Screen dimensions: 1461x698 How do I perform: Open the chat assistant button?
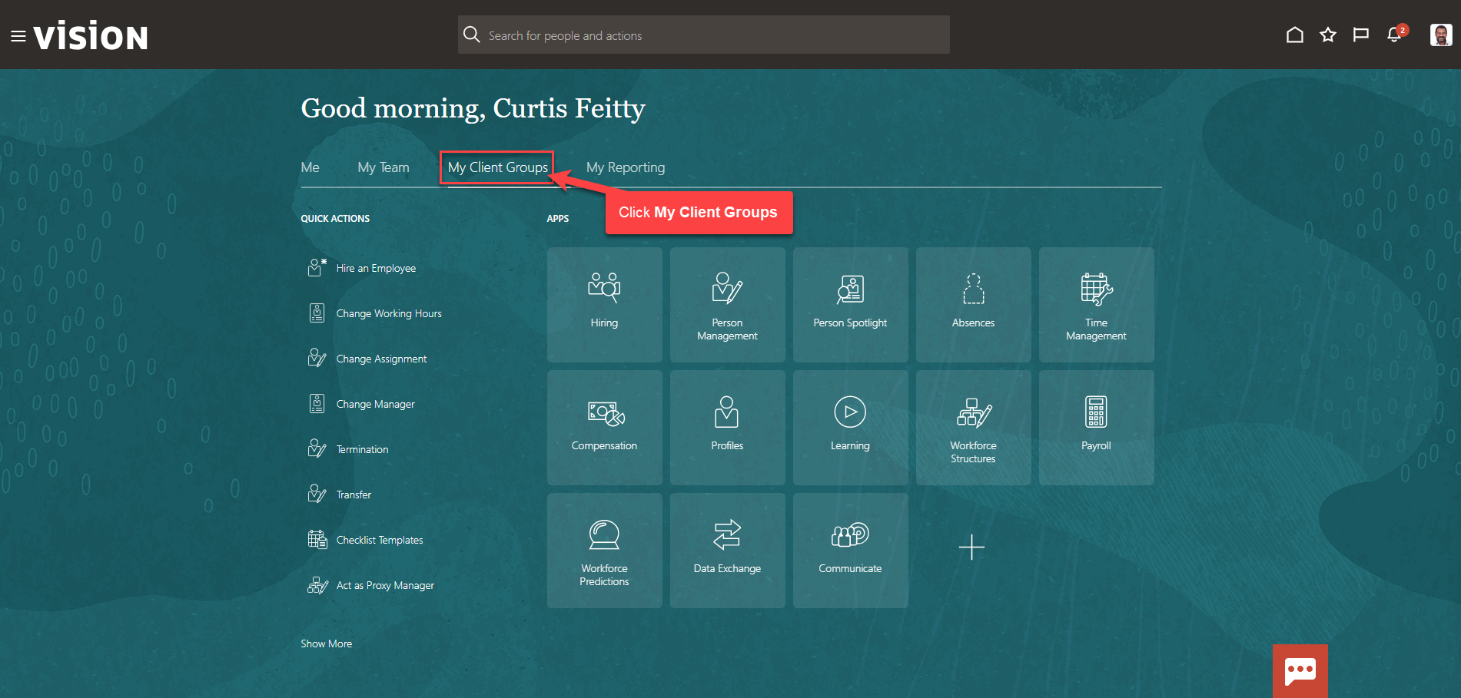[1300, 671]
